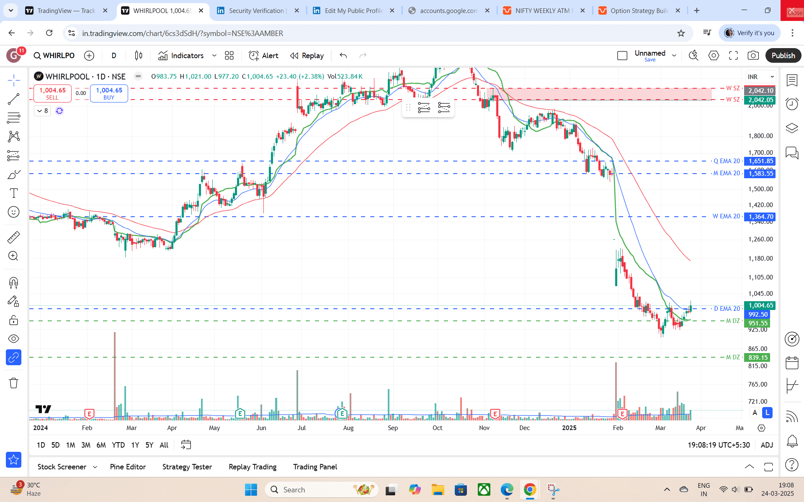Expand the Unnamed layout menu arrow
This screenshot has height=502, width=804.
(674, 56)
